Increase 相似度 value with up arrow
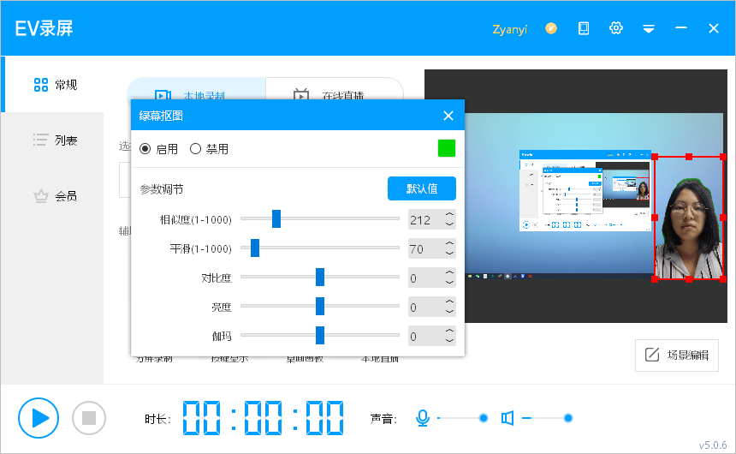Viewport: 736px width, 454px height. 449,214
